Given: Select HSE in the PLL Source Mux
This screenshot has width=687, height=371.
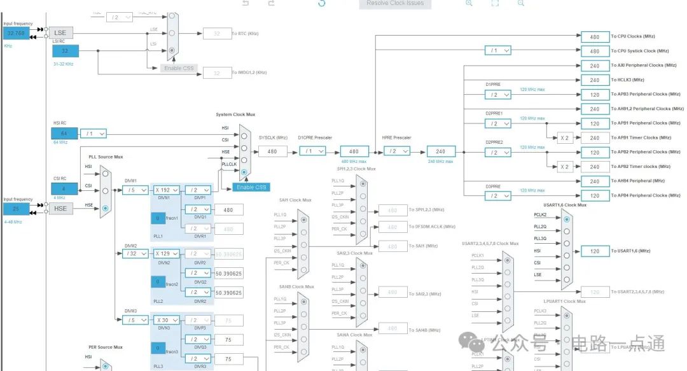Looking at the screenshot, I should (105, 208).
